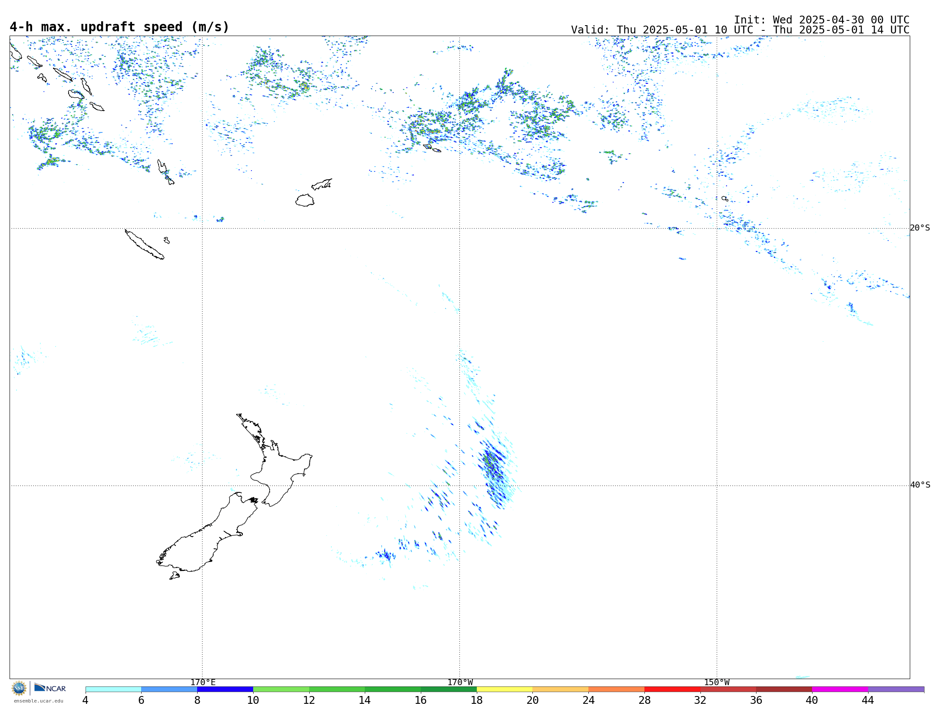
Task: Open the ensemble.ucar.edu link text
Action: 39,701
